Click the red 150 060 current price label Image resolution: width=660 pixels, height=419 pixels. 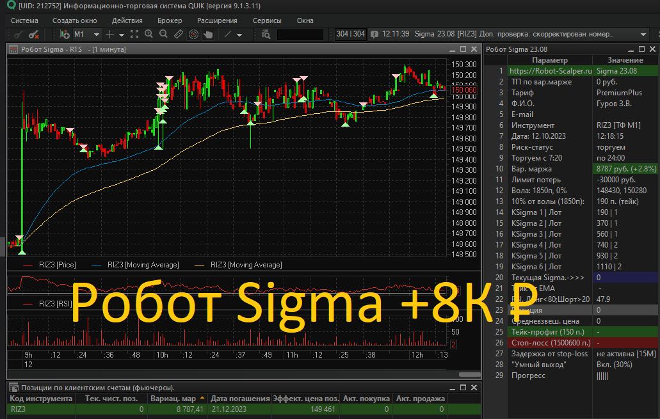[x=463, y=90]
